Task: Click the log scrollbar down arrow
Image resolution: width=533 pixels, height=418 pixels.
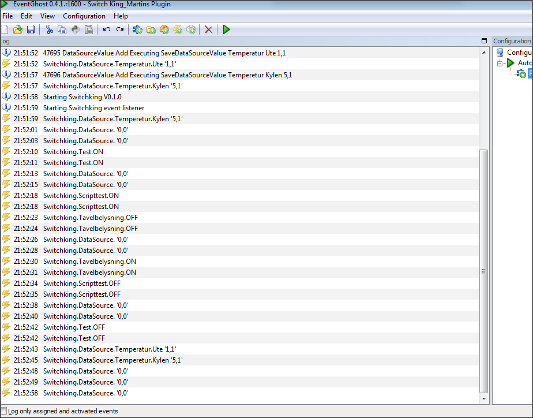Action: (484, 398)
